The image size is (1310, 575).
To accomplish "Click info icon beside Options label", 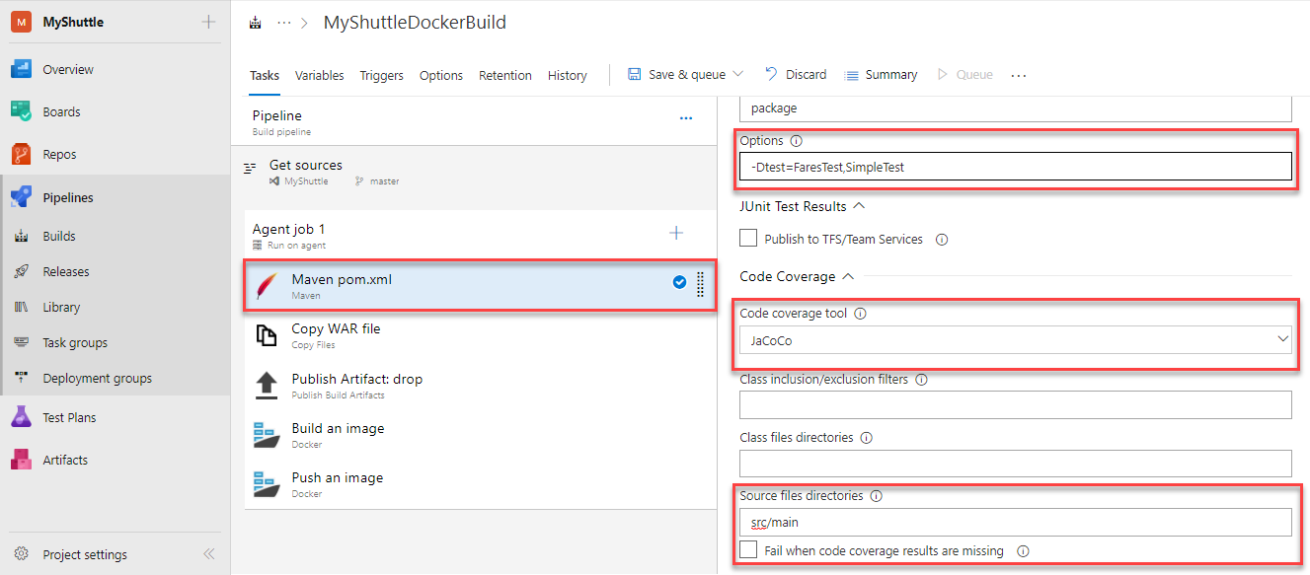I will pos(797,141).
